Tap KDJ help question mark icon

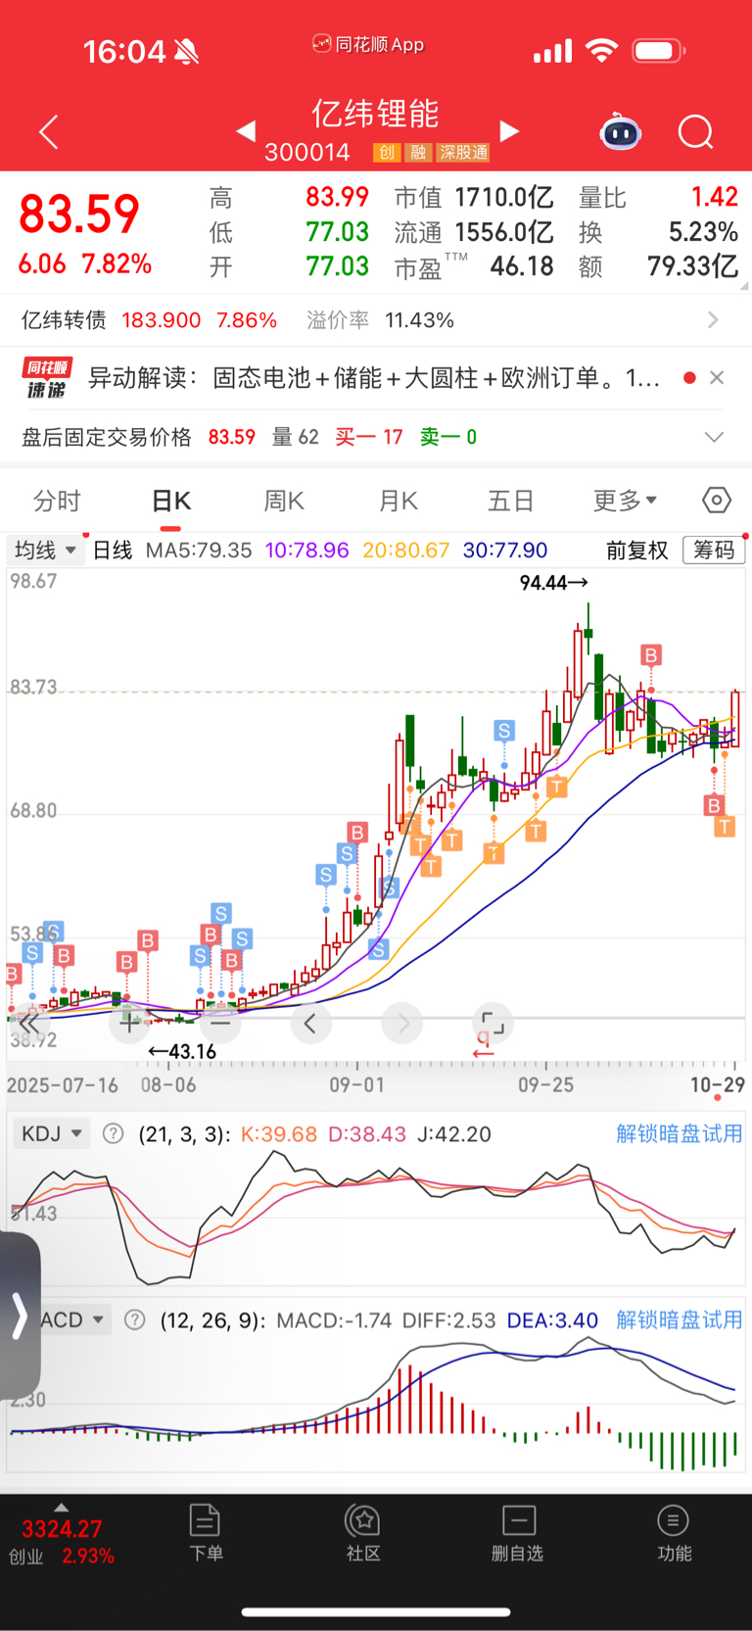point(114,1134)
